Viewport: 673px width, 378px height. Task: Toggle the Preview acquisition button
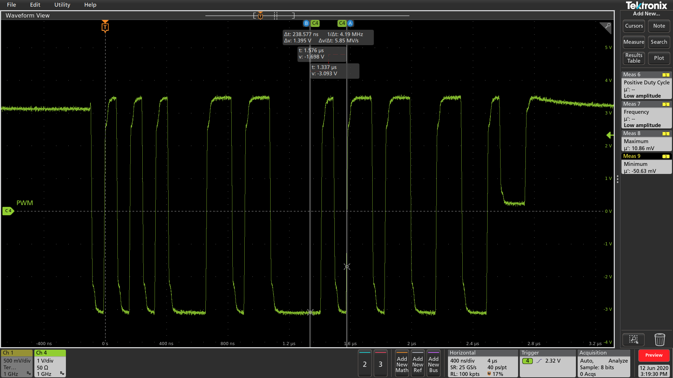(x=654, y=355)
